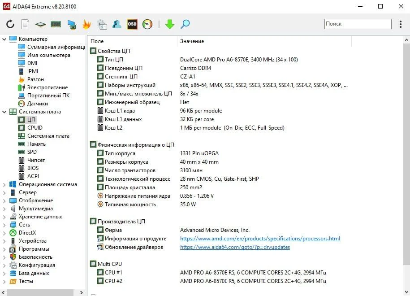Open the OSD panel toolbar icon

tap(132, 24)
